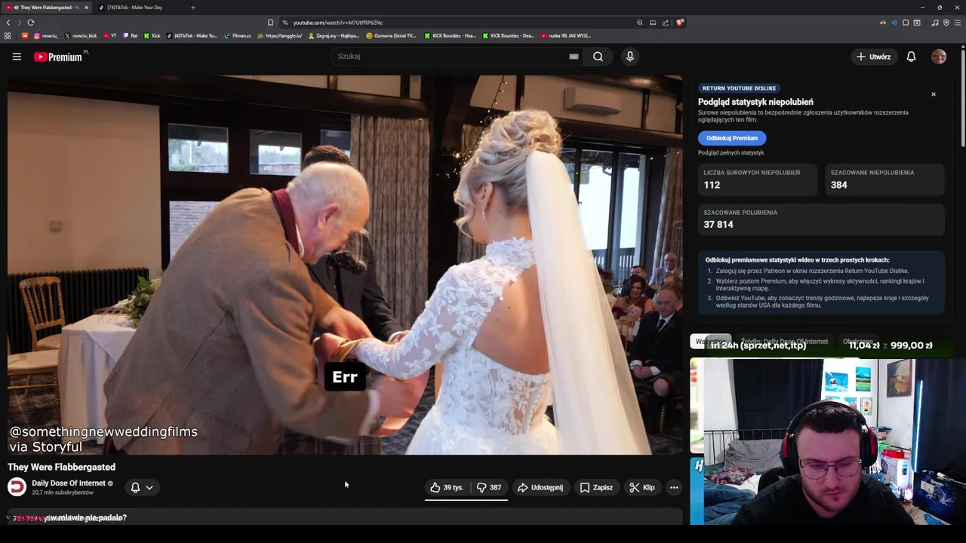Click 'Podgląd pełnych statystyk' text

731,153
